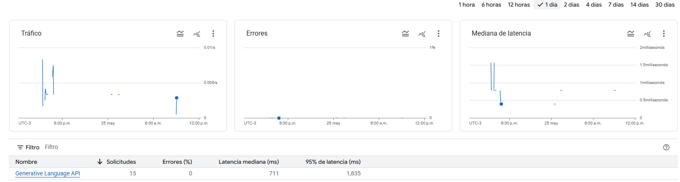This screenshot has width=680, height=182.
Task: Choose the 7 días time range
Action: click(616, 5)
